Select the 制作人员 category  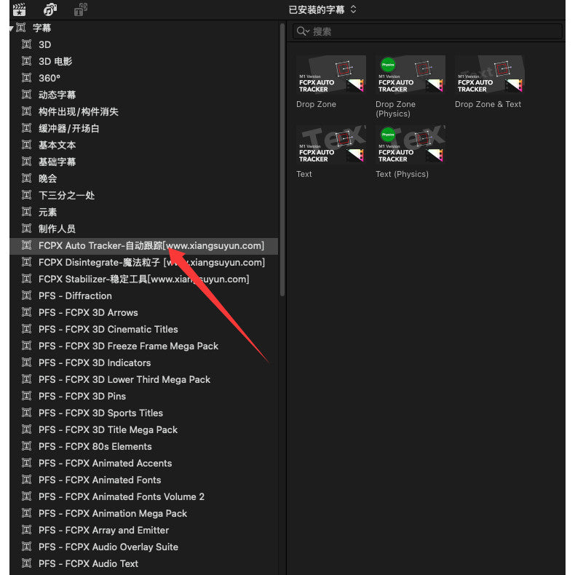144,229
